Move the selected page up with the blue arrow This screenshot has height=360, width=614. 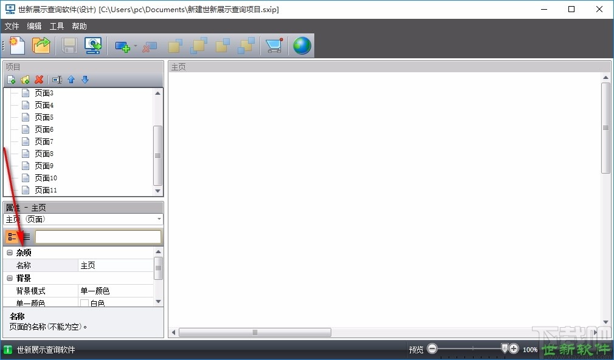71,80
